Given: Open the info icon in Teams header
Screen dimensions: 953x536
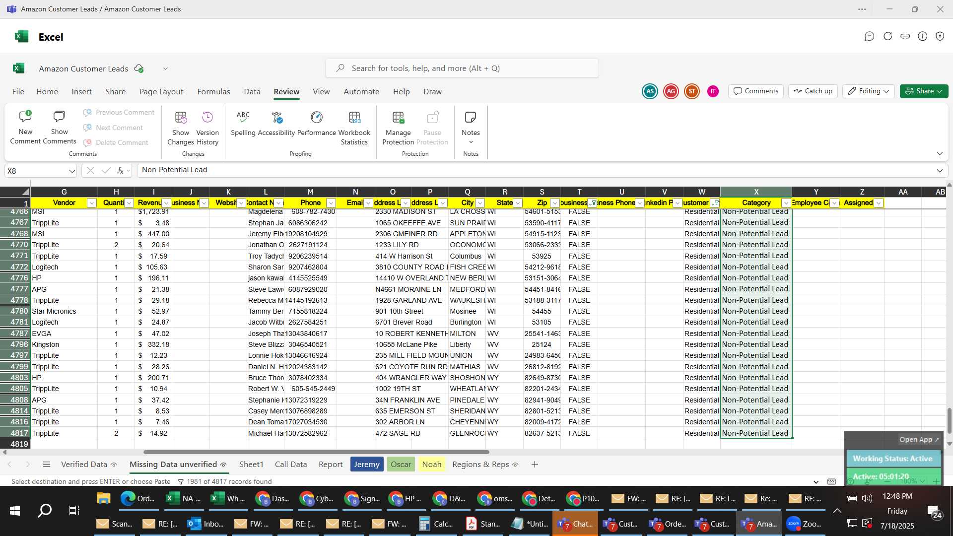Looking at the screenshot, I should (922, 36).
